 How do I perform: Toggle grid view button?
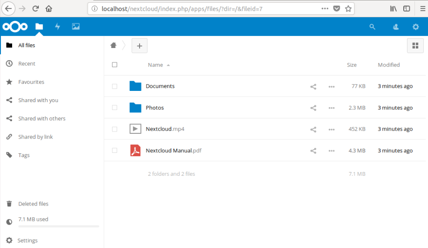coord(415,46)
